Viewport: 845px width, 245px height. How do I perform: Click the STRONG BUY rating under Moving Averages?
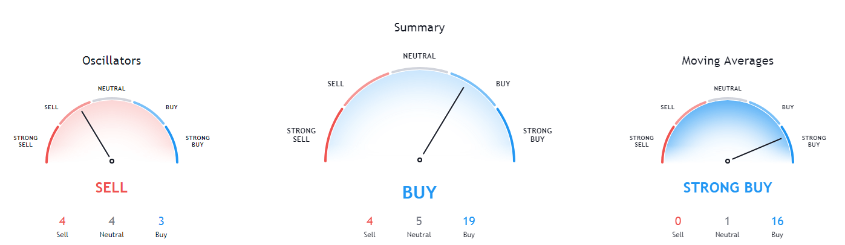tap(727, 188)
